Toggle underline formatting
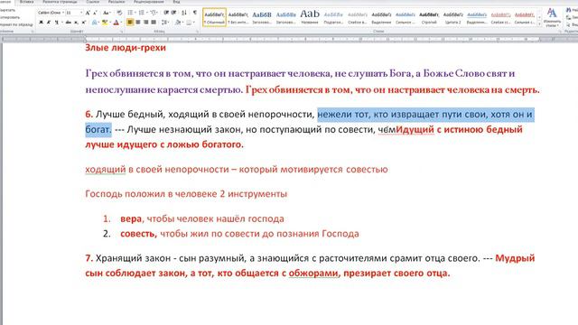This screenshot has width=578, height=325. (56, 23)
